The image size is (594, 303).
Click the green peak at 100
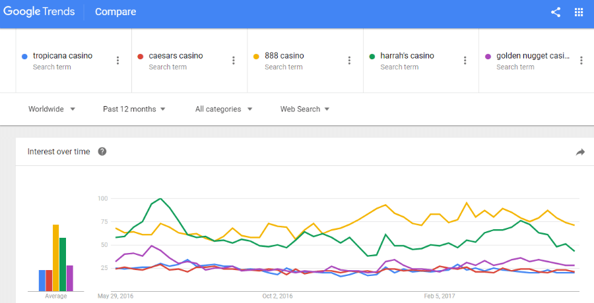160,198
